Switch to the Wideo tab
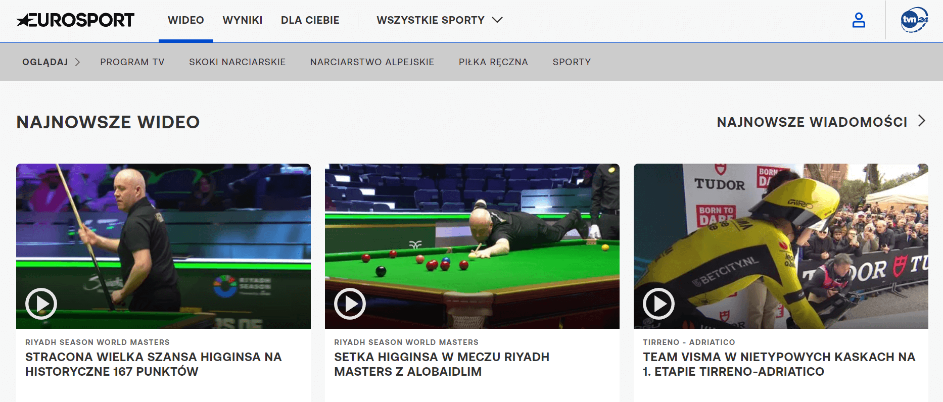The image size is (943, 402). [x=186, y=20]
